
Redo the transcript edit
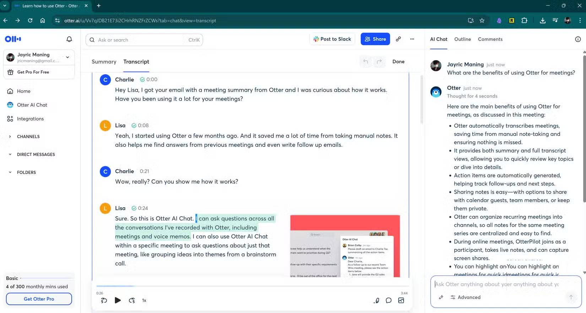pos(379,62)
